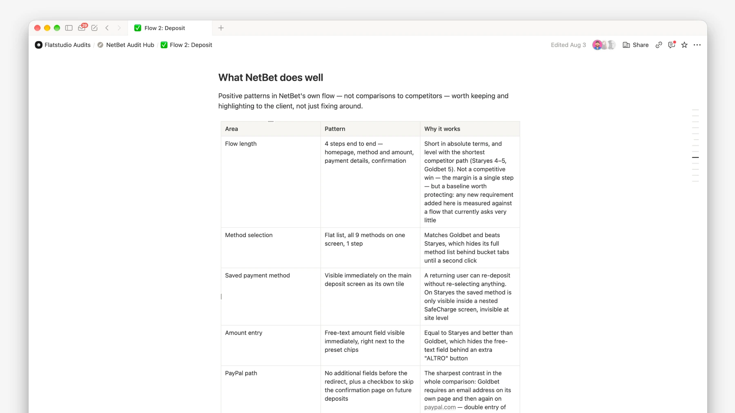The image size is (735, 413).
Task: Select the 'Why it works' column header
Action: pos(470,129)
